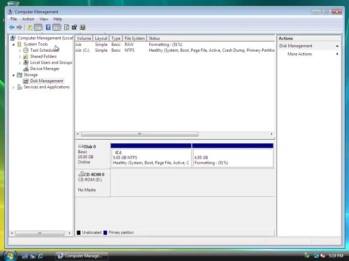The height and width of the screenshot is (261, 349).
Task: Select the (C:) volume row in list
Action: (175, 50)
